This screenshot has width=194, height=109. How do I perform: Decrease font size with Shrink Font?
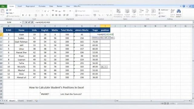click(48, 11)
